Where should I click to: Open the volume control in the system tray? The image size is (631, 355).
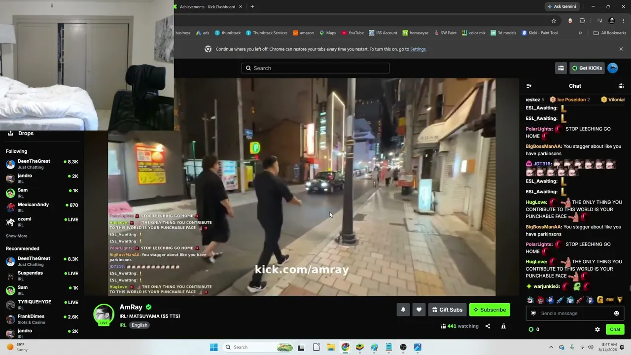point(590,347)
